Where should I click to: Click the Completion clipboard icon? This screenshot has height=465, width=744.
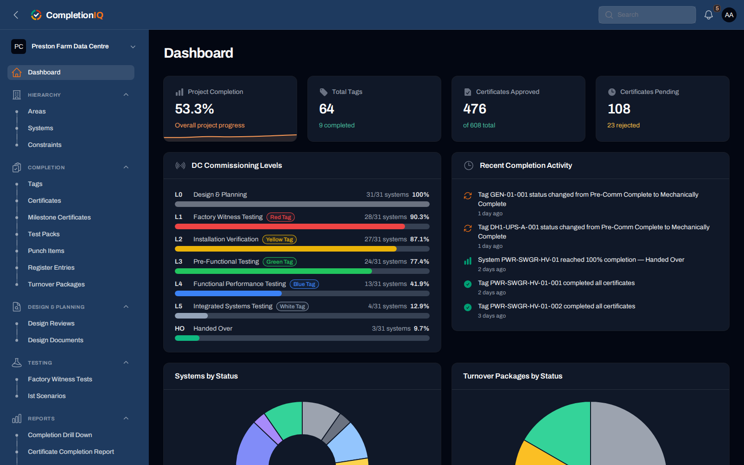(x=17, y=167)
